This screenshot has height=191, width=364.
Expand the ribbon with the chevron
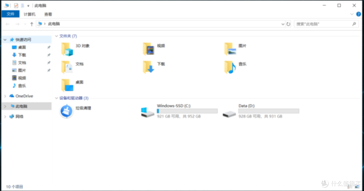click(352, 14)
